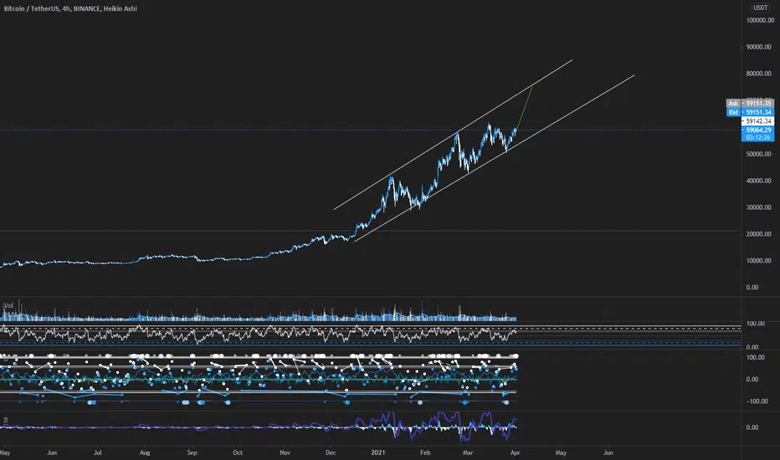The image size is (780, 460).
Task: Click the 40000.00 price axis label
Action: click(x=758, y=181)
